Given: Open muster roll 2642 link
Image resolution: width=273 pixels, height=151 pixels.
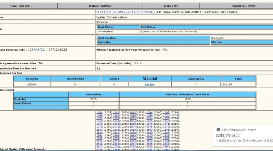Looking at the screenshot, I should coord(99,133).
